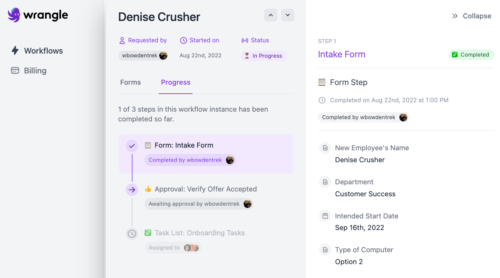Click the document icon beside Department
Screen dimensions: 500x278
[325, 182]
